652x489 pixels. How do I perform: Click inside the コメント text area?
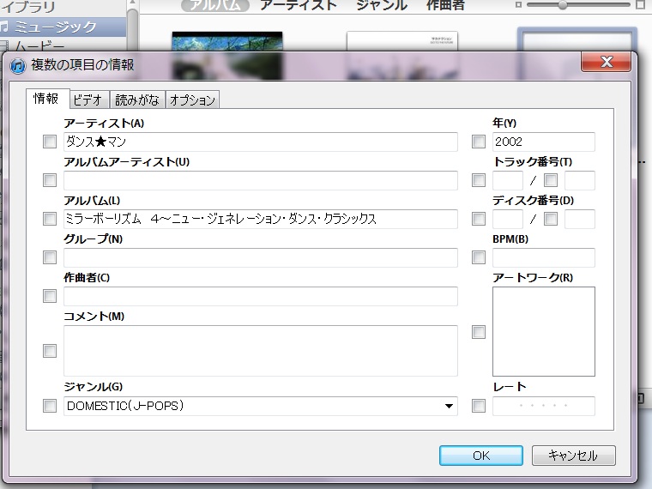tap(261, 351)
